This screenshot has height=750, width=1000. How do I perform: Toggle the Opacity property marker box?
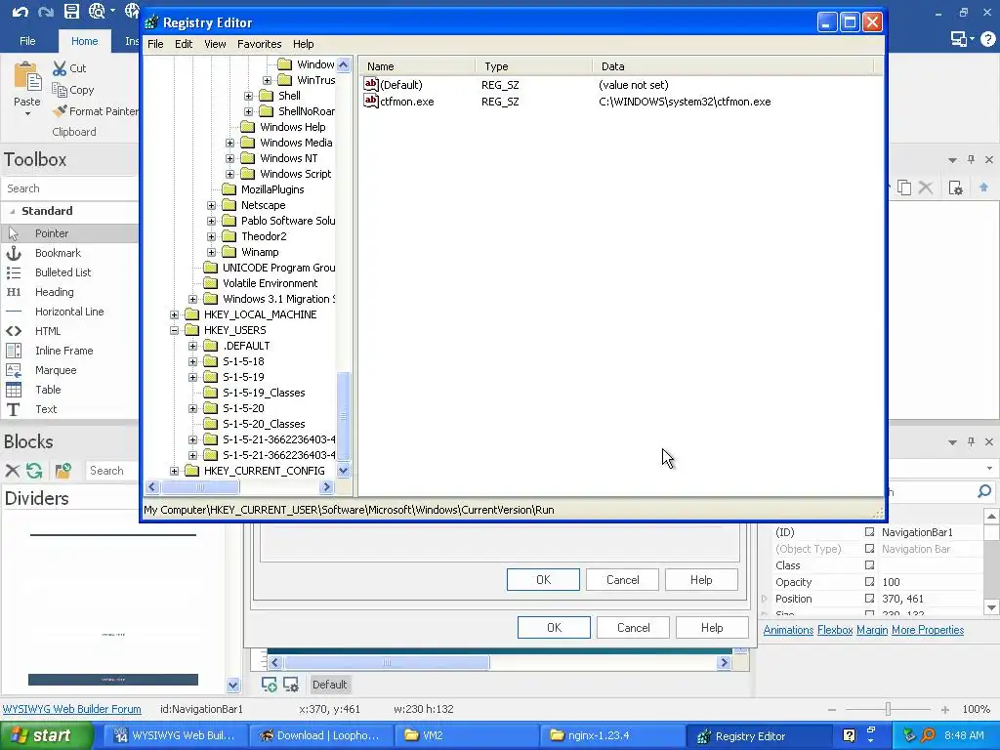[869, 582]
